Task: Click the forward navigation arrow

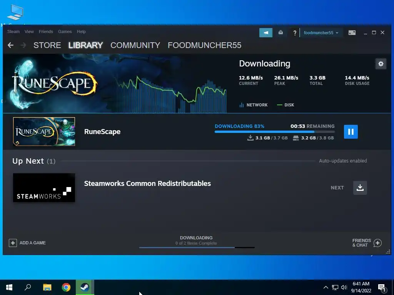Action: pos(23,45)
